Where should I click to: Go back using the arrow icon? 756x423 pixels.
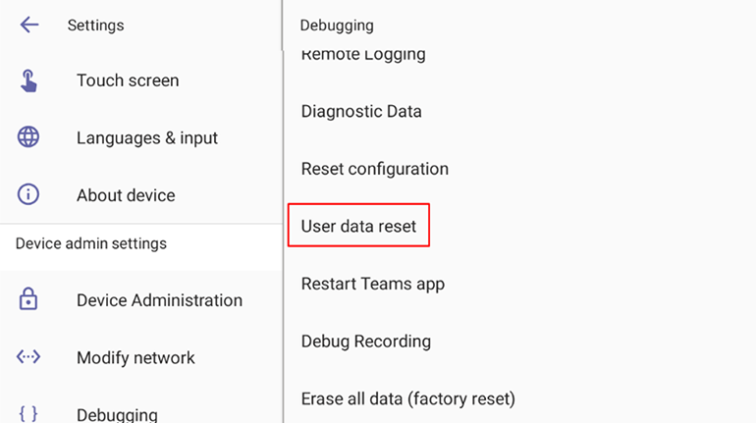(x=28, y=25)
